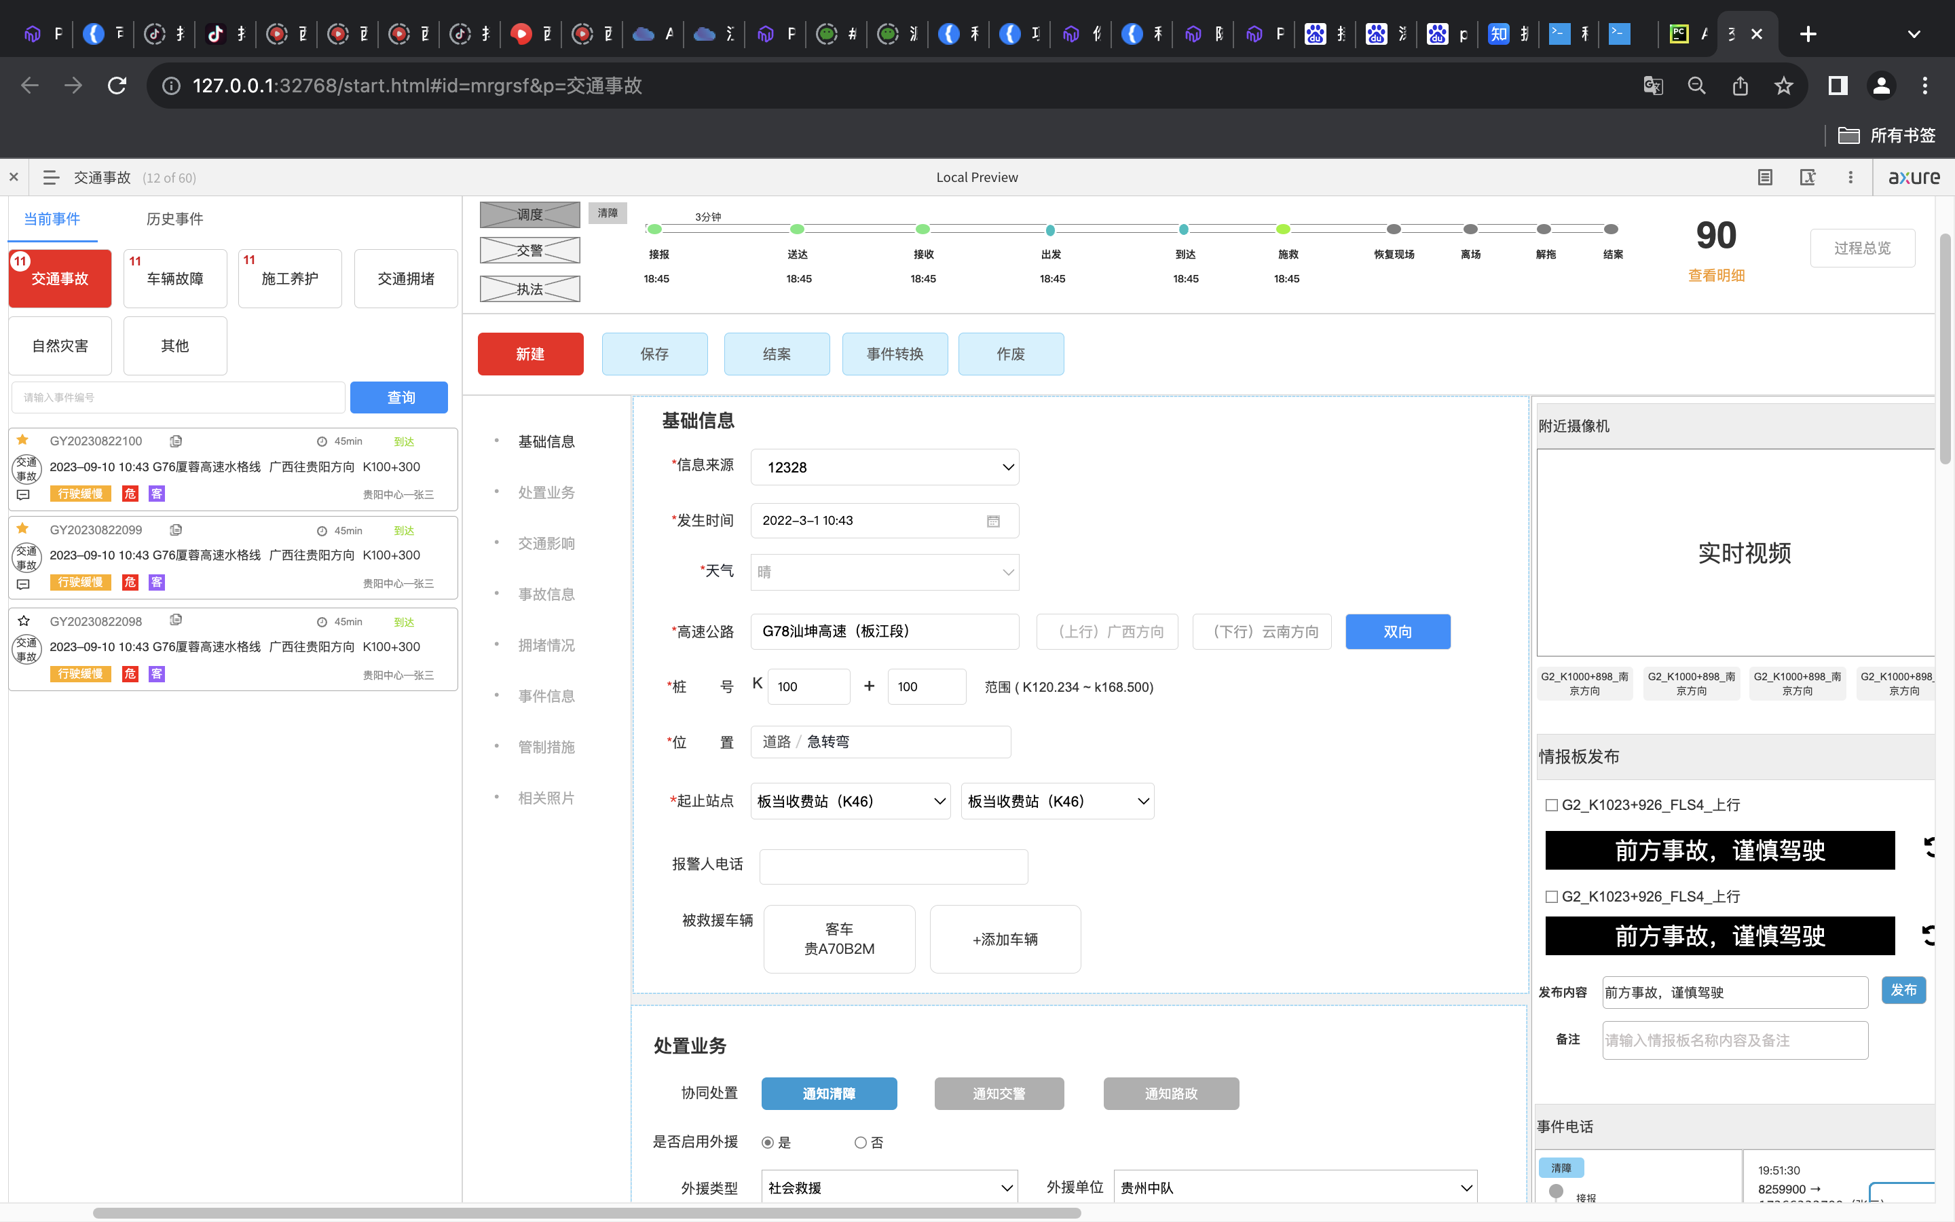The image size is (1955, 1222).
Task: Copy the event number GY20230822099 icon
Action: [x=175, y=530]
